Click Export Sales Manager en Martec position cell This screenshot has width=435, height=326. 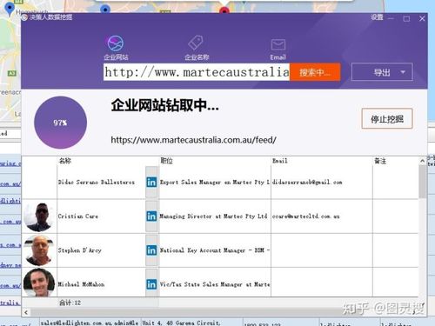(215, 183)
